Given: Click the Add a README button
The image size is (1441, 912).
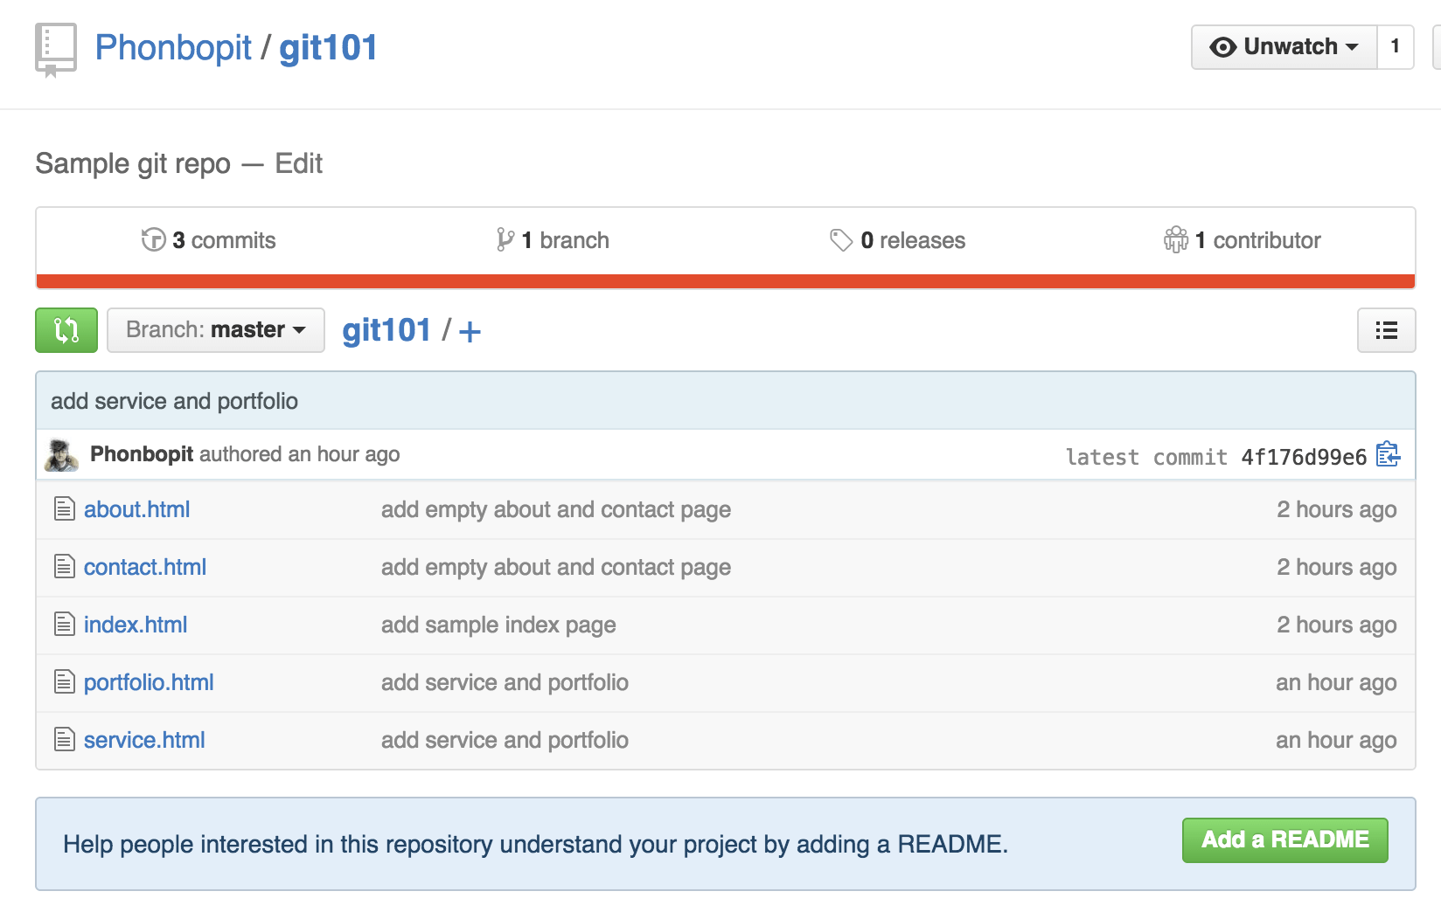Looking at the screenshot, I should tap(1285, 840).
